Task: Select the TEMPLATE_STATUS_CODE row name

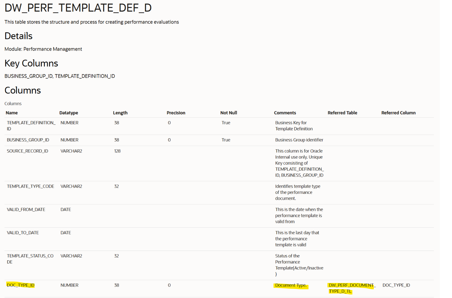Action: (30, 259)
